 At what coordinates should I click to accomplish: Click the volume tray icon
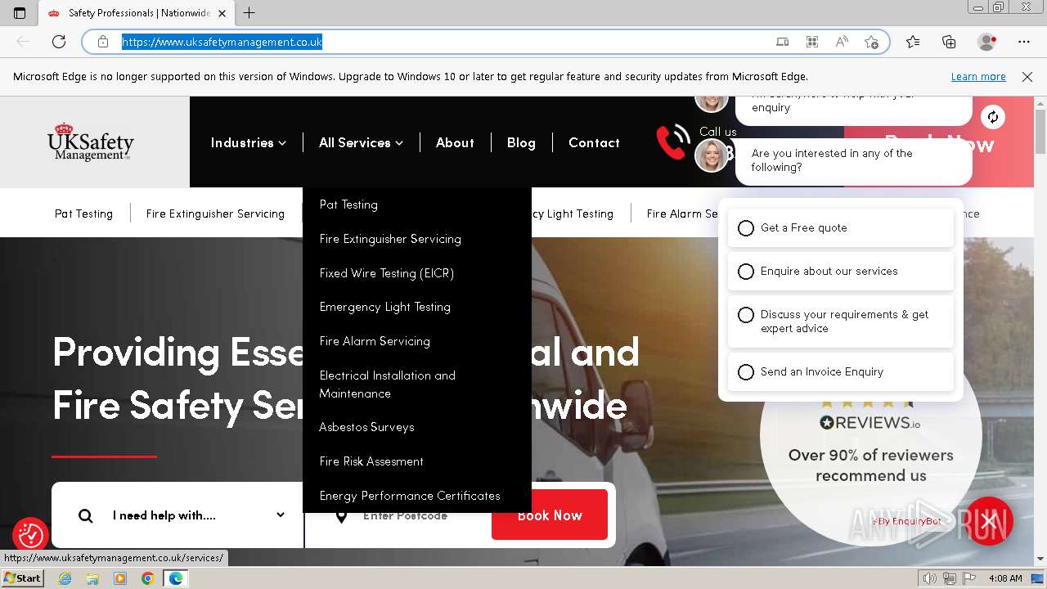(930, 578)
